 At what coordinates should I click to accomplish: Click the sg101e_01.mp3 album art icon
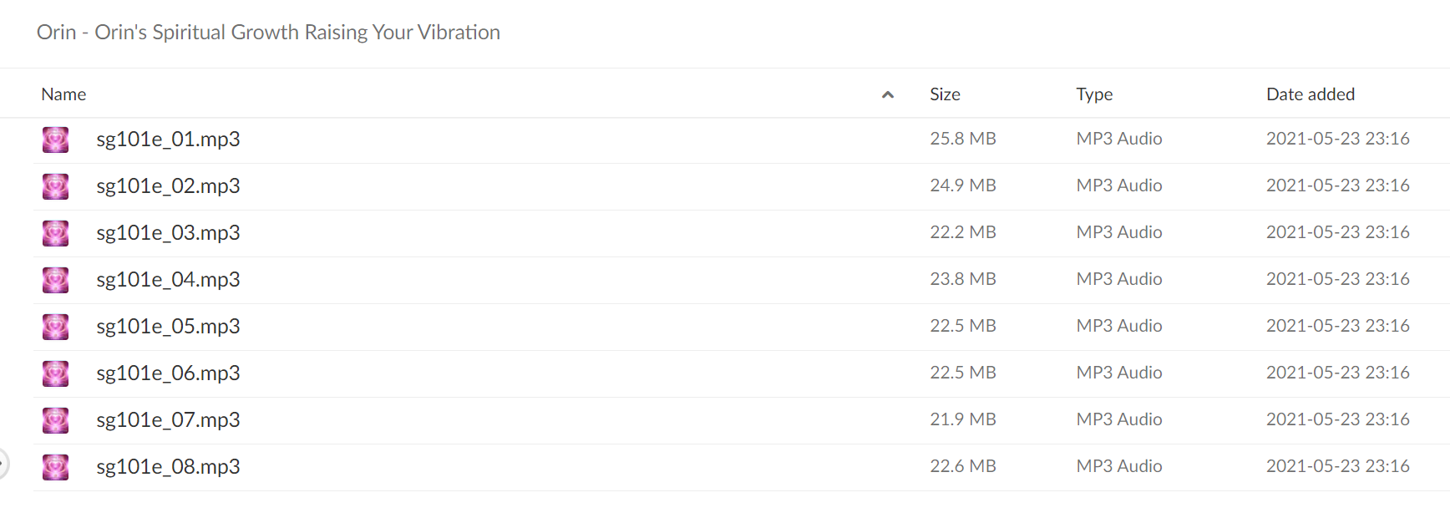tap(56, 140)
